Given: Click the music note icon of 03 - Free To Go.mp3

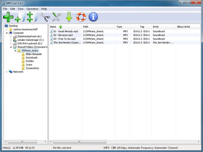Looking at the screenshot, I should coord(52,39).
